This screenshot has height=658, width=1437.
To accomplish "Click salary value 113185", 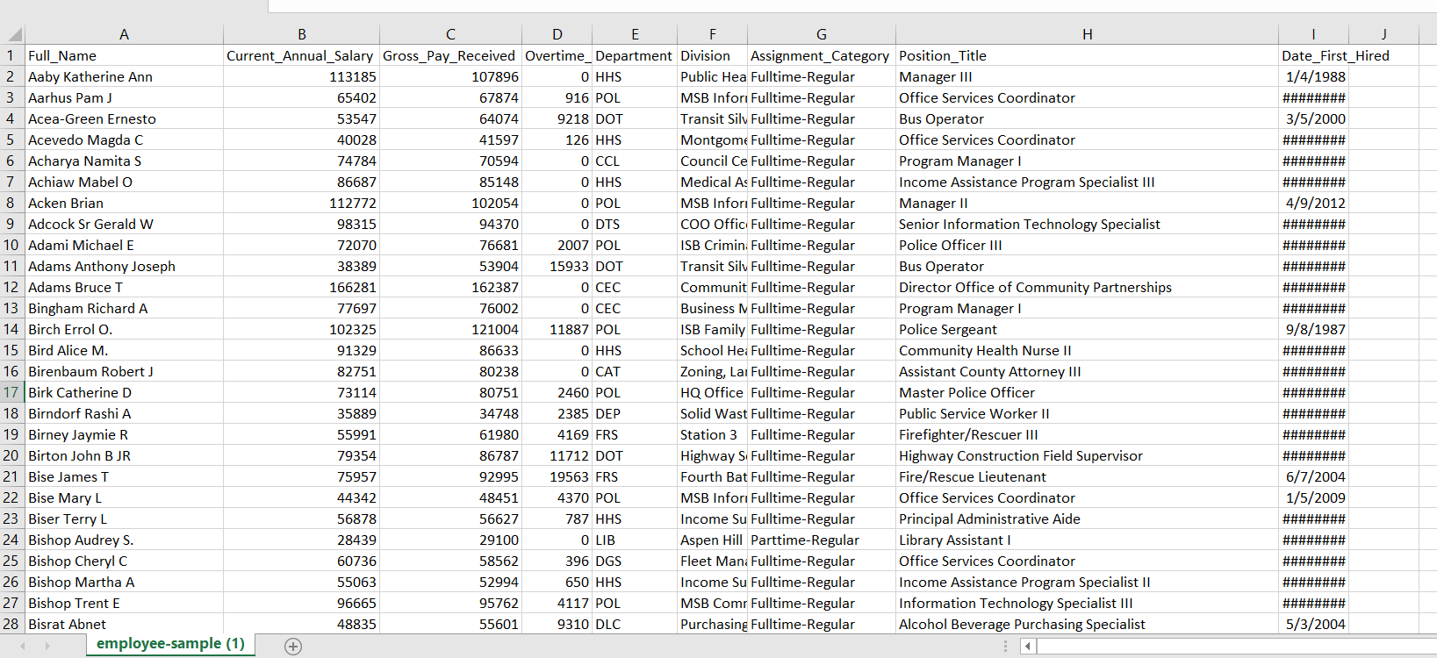I will pos(302,76).
